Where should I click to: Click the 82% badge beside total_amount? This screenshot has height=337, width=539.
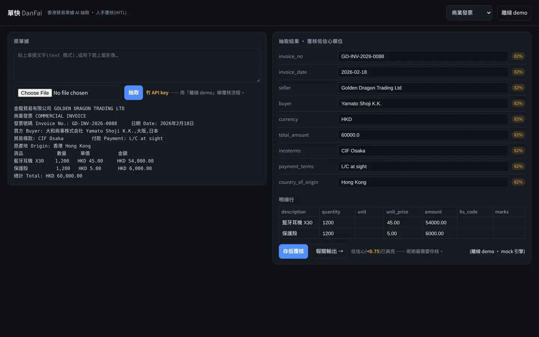[518, 135]
